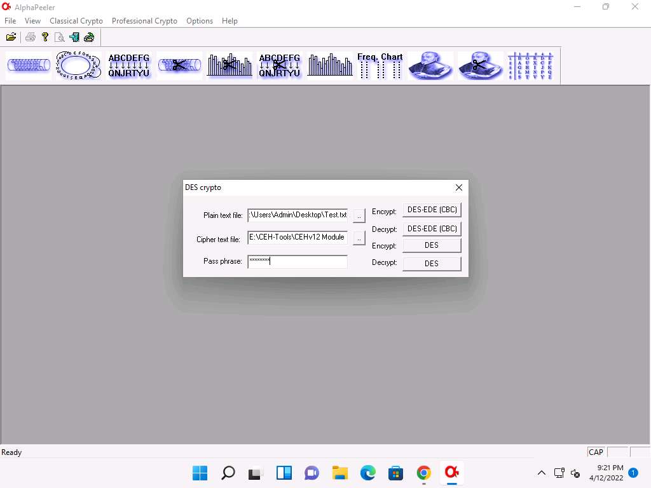This screenshot has height=488, width=651.
Task: Open the letter grid table icon
Action: (531, 65)
